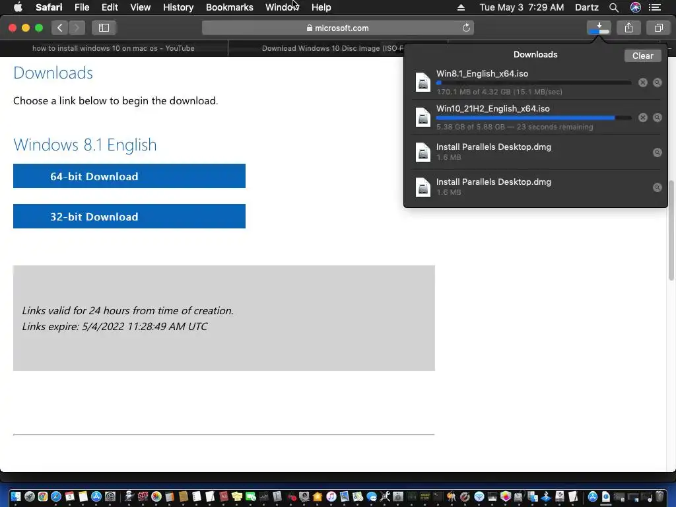Click the Windows 8.1 English heading
This screenshot has width=676, height=507.
point(85,145)
